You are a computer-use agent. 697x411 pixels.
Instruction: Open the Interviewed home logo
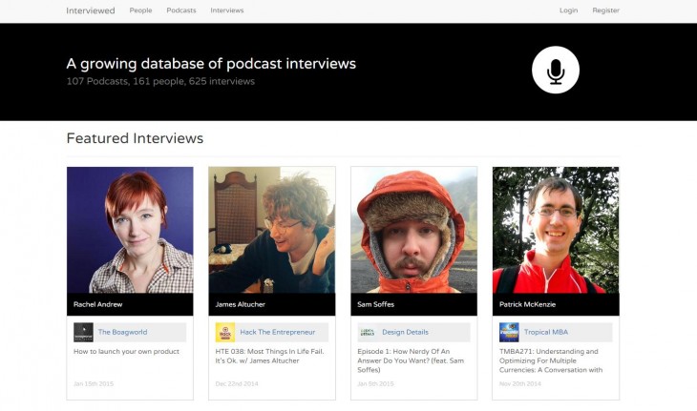point(90,10)
